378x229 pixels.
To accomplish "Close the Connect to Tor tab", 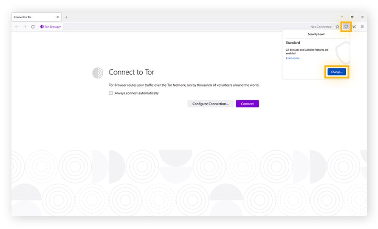I will coord(58,17).
